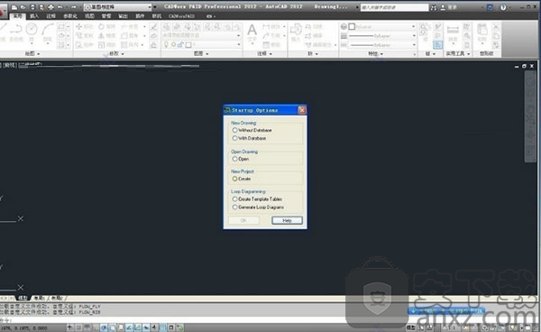
Task: Click the Undo arrow in quick access toolbar
Action: [60, 7]
